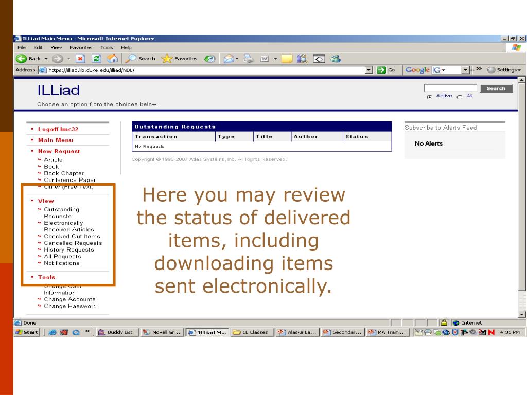Open the Tools menu in menu bar

pyautogui.click(x=107, y=48)
